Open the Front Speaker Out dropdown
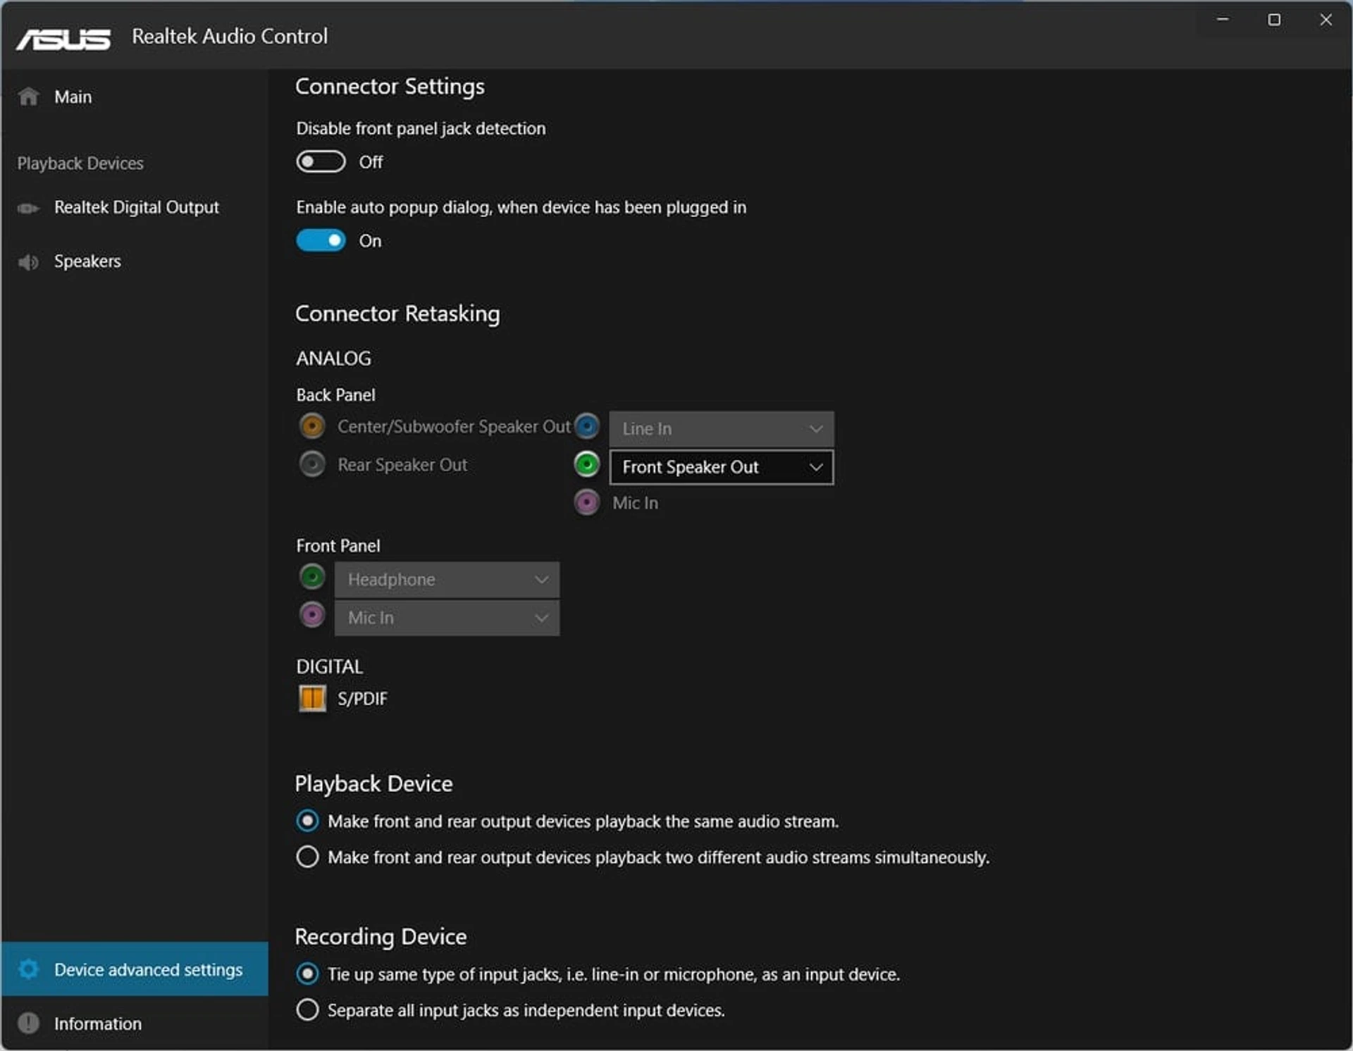This screenshot has width=1353, height=1051. 722,467
